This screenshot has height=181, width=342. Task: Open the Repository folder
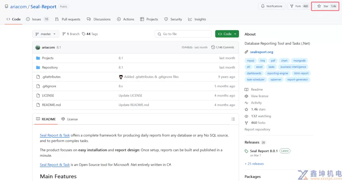[50, 67]
